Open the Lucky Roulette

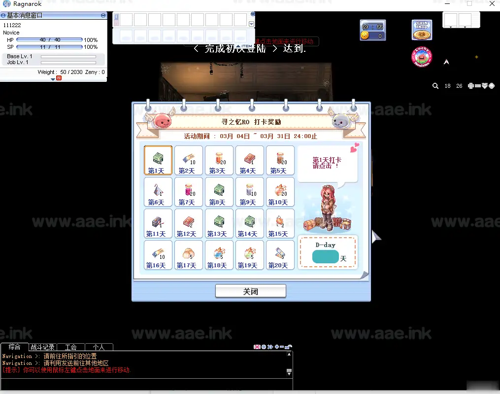tap(422, 57)
